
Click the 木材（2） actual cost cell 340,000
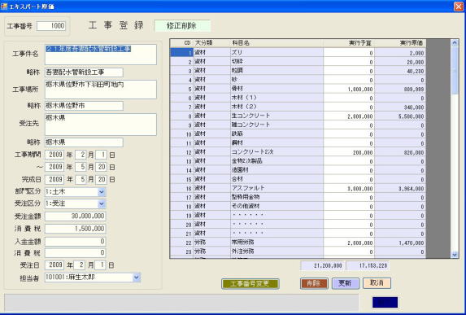tap(400, 107)
